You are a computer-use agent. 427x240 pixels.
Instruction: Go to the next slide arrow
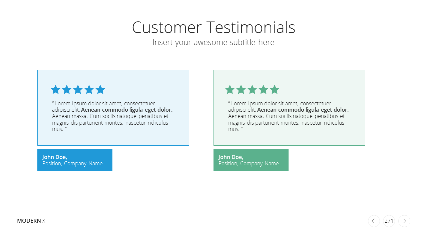[404, 221]
